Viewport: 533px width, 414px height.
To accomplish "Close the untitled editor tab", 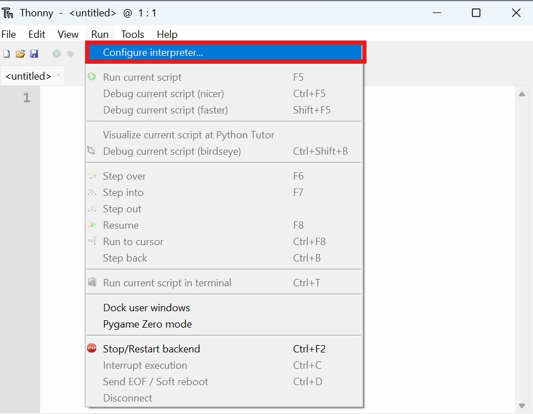I will pyautogui.click(x=58, y=75).
